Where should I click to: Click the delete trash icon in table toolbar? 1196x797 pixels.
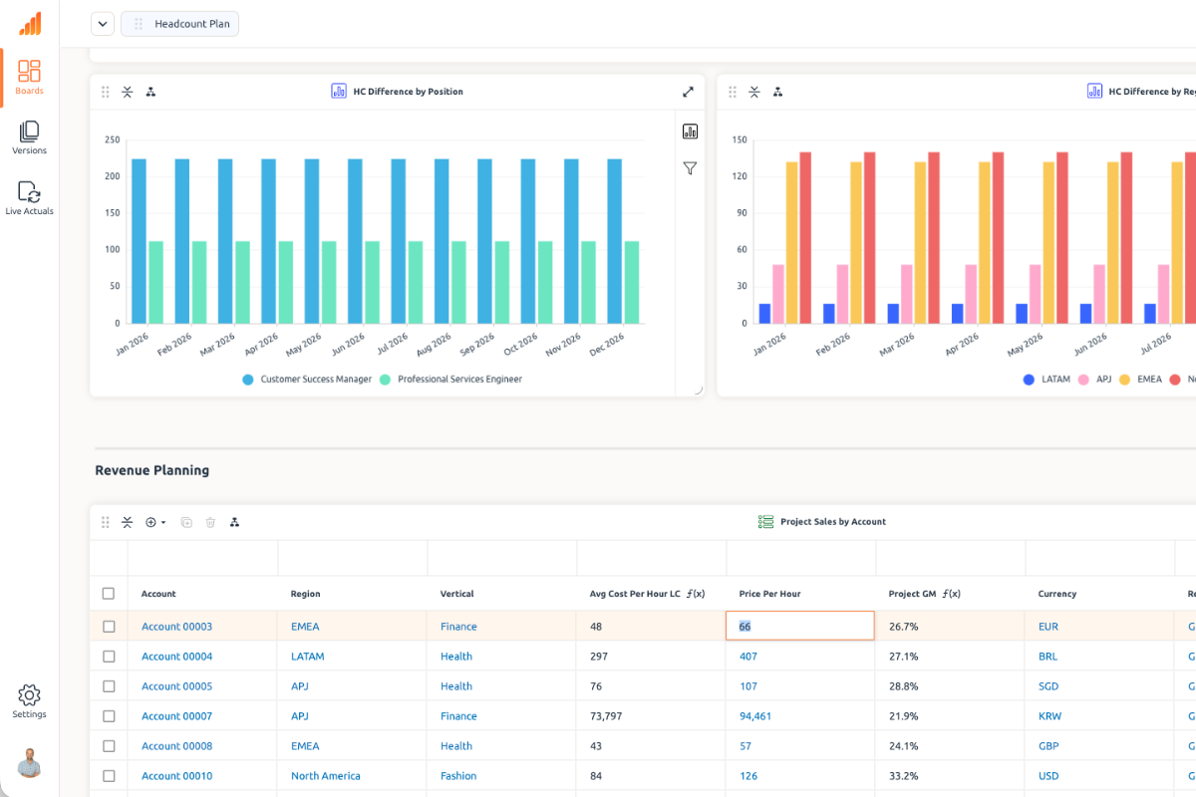(210, 522)
